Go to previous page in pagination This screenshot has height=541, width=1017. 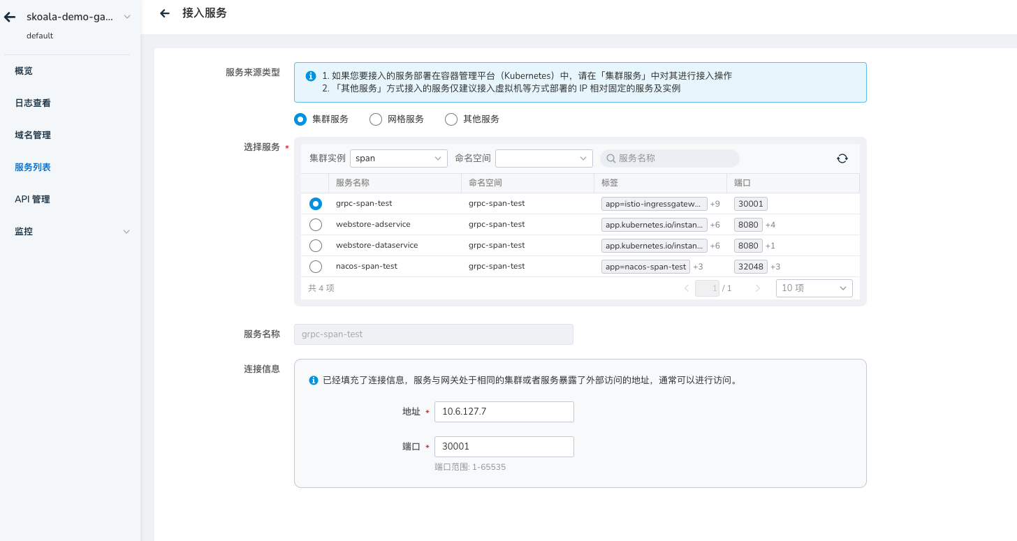[x=686, y=288]
